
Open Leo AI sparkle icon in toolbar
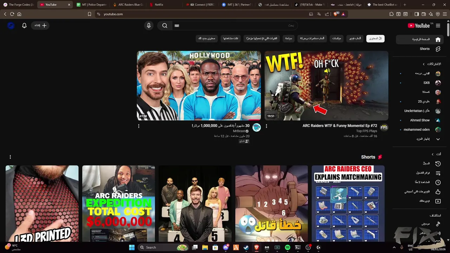pyautogui.click(x=431, y=14)
